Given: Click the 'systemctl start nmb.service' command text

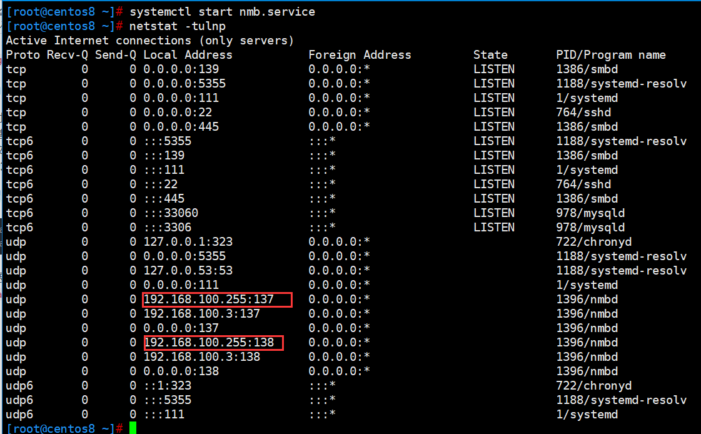Looking at the screenshot, I should point(222,12).
